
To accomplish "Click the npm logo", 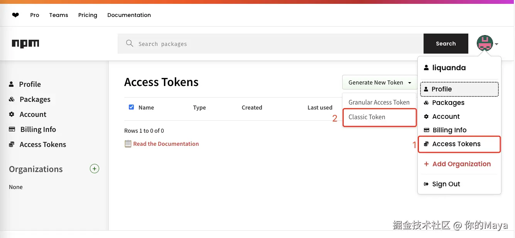I will (x=25, y=44).
